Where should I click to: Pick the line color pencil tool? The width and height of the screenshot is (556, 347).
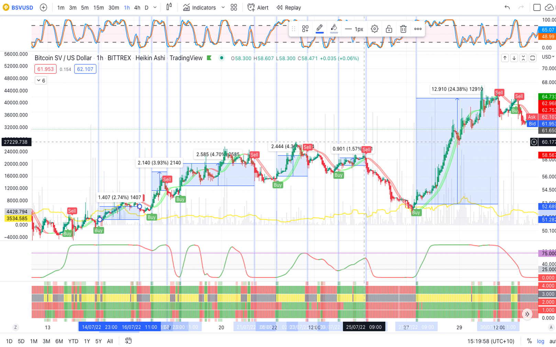[320, 29]
